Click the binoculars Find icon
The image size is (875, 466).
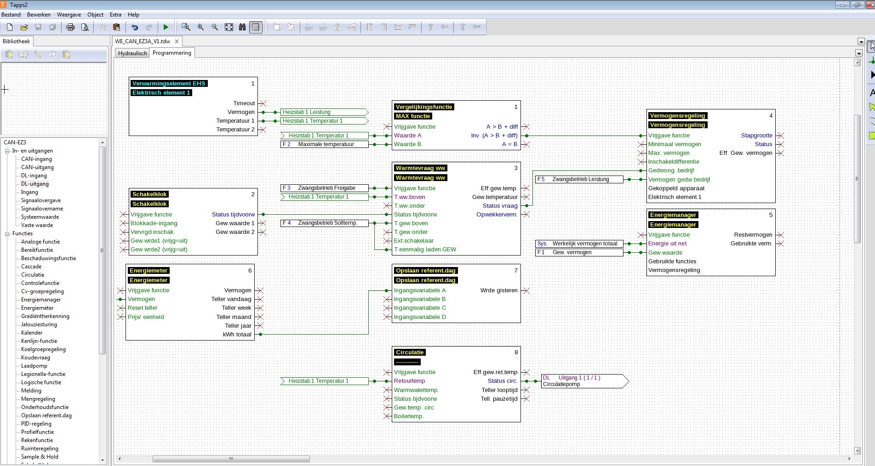tap(242, 28)
